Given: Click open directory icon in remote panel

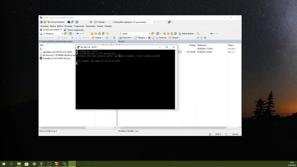Looking at the screenshot, I should (152, 34).
